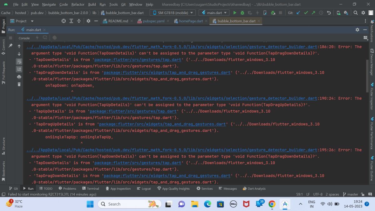This screenshot has height=211, width=375.
Task: Expand all in Project panel
Action: click(72, 21)
